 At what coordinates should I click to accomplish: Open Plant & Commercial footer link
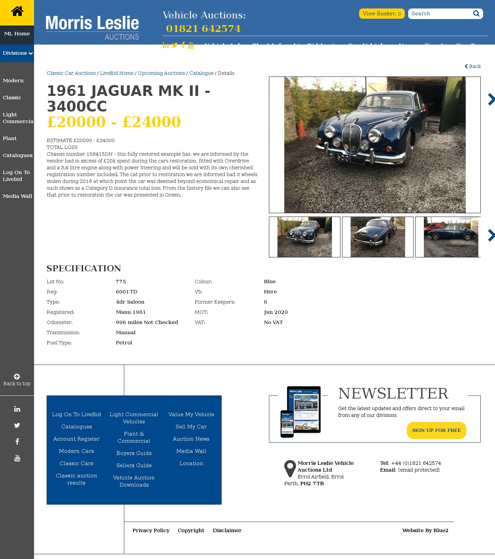pos(134,437)
